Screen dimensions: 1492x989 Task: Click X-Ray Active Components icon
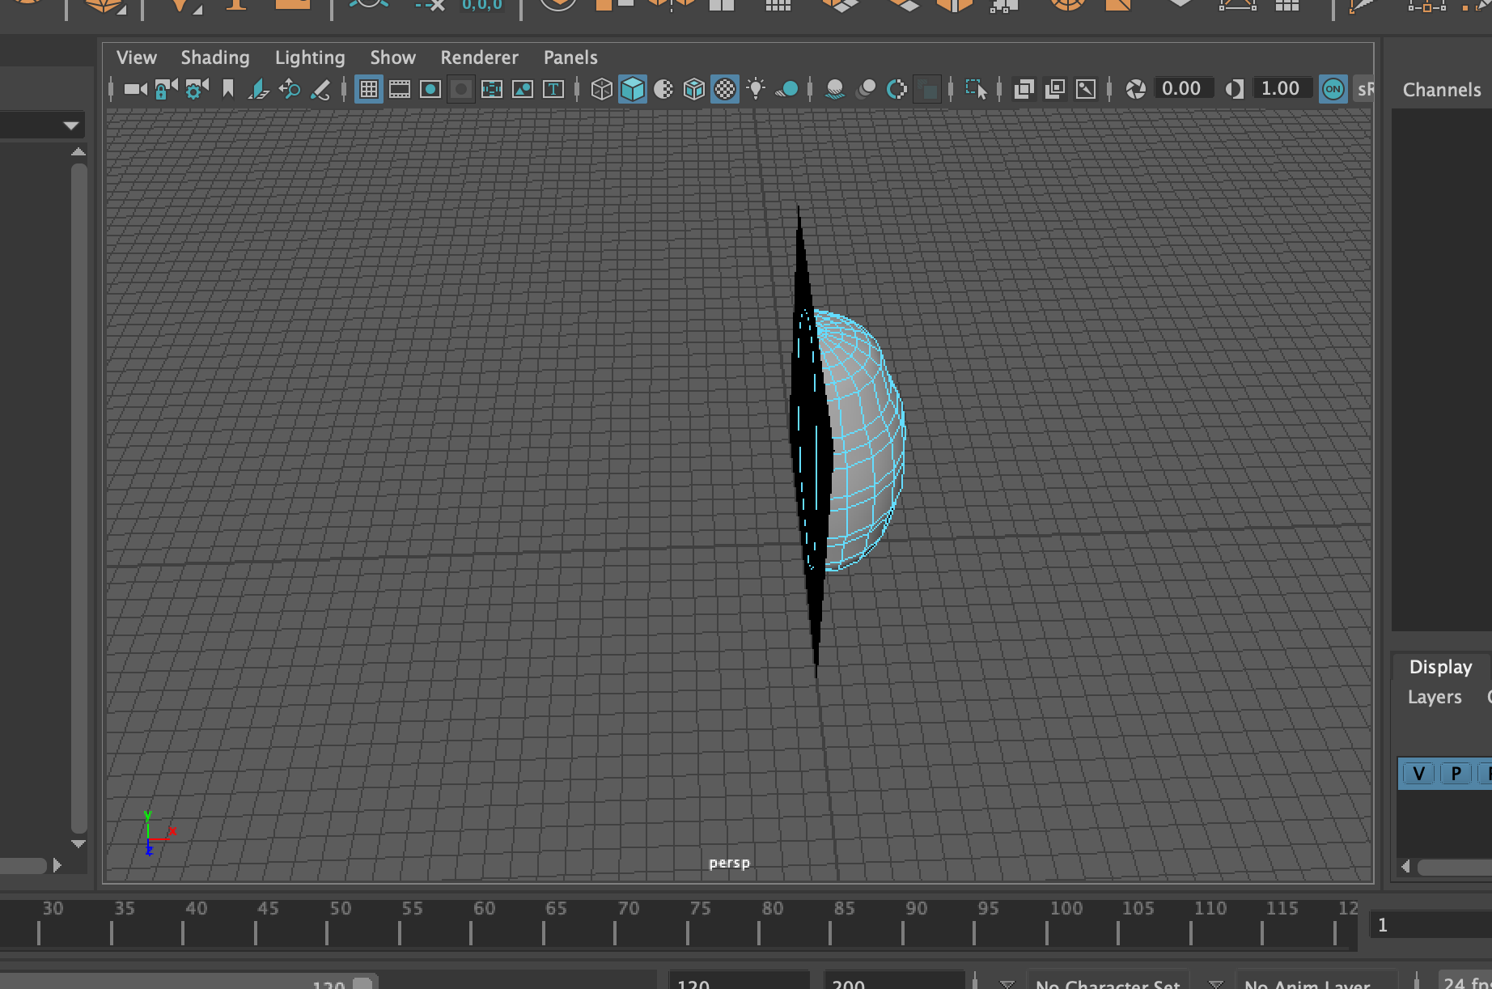1055,89
